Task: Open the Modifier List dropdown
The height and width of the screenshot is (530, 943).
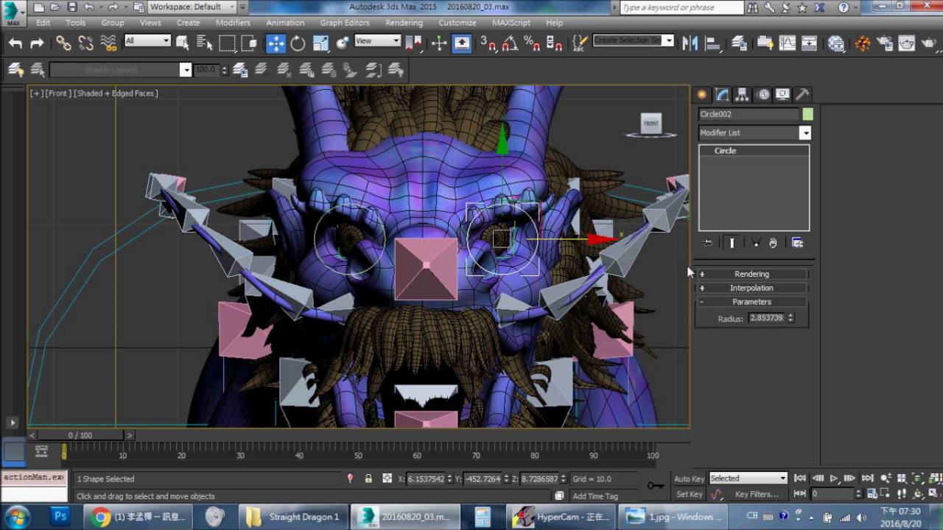Action: [x=754, y=132]
